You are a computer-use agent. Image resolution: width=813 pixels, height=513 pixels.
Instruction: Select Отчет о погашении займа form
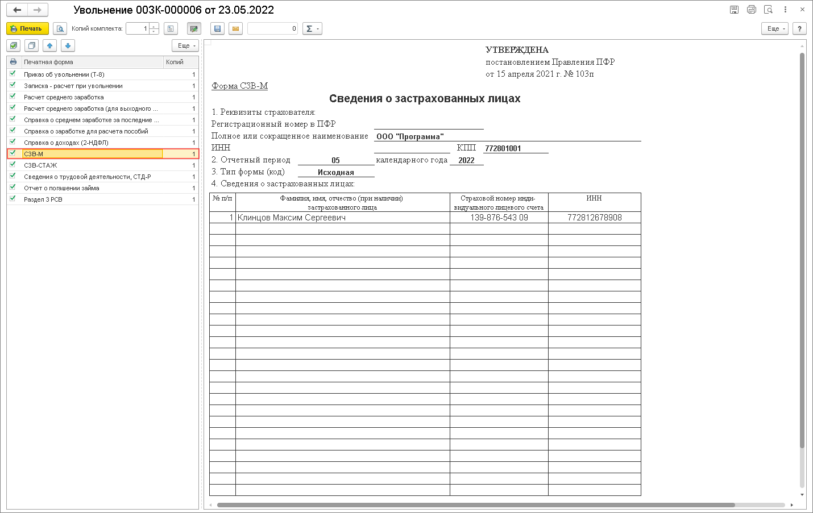pos(61,188)
